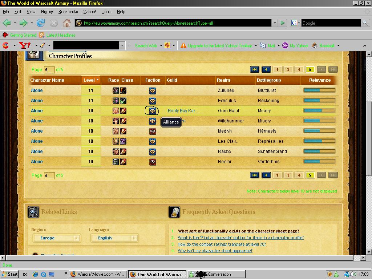The width and height of the screenshot is (372, 279).
Task: Open FAQ why character sheet isn't appearing
Action: (215, 251)
